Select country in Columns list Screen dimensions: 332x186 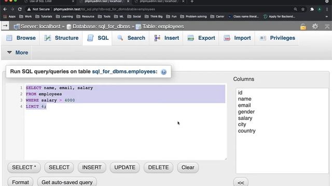tap(247, 131)
